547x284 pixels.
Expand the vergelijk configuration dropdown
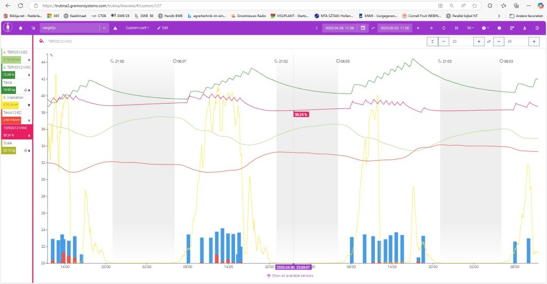pyautogui.click(x=104, y=28)
